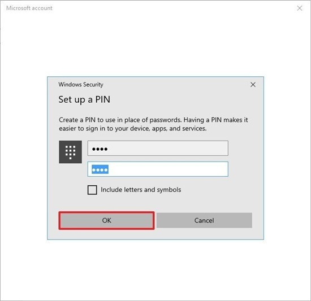Click the highlighted dots in confirm PIN

tap(100, 169)
